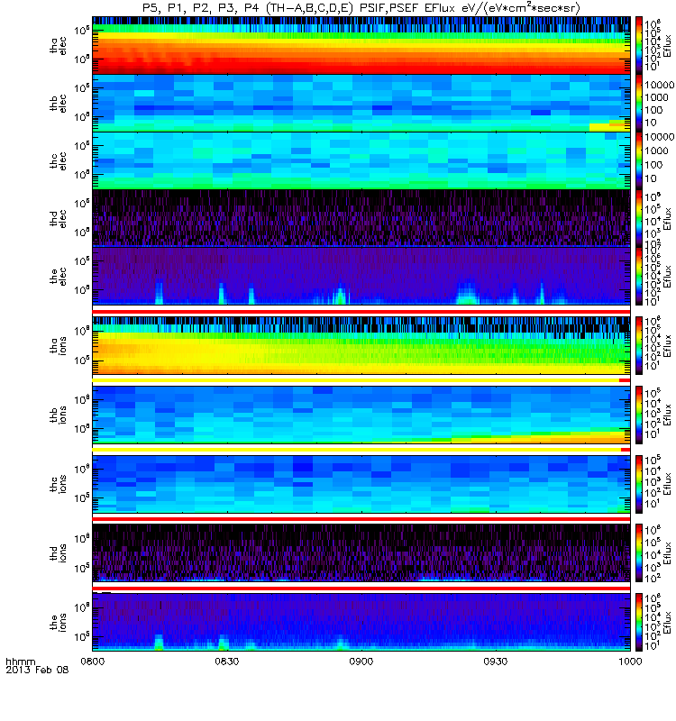Image resolution: width=676 pixels, height=721 pixels.
Task: Click the thb elec spectrogram panel
Action: (x=361, y=103)
